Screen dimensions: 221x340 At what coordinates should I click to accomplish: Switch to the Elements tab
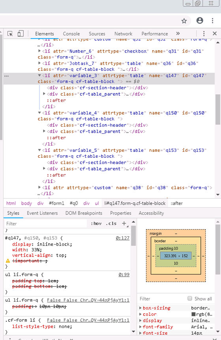coord(44,34)
